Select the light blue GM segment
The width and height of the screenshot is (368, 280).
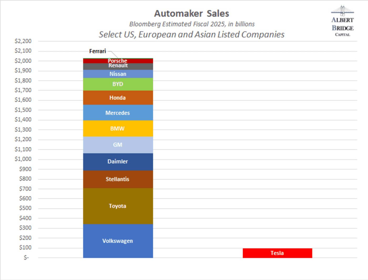[118, 145]
